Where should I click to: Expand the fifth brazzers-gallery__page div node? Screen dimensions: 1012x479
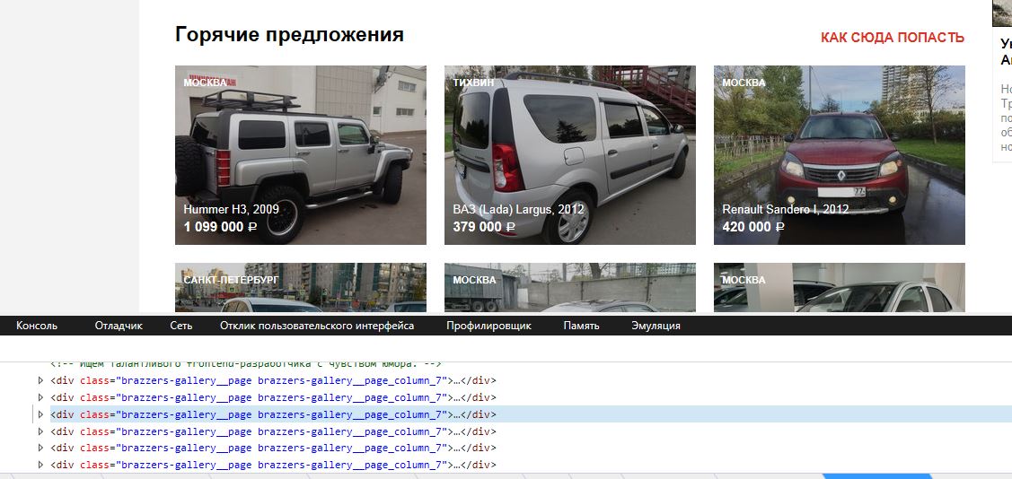[40, 448]
